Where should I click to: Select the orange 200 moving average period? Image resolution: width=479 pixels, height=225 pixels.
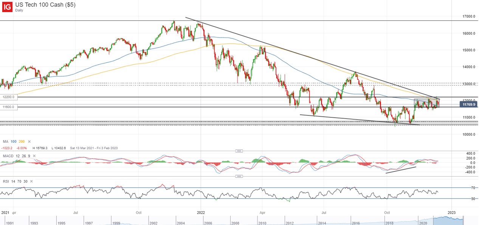21,141
